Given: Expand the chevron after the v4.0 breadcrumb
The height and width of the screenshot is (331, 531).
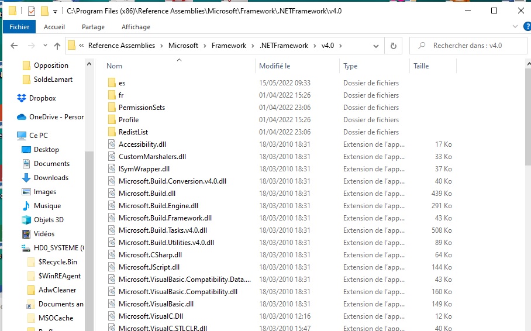Looking at the screenshot, I should point(340,46).
